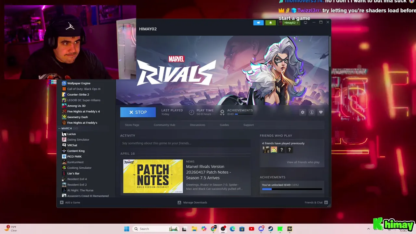Open Microsoft Store from taskbar
The height and width of the screenshot is (234, 416).
242,229
